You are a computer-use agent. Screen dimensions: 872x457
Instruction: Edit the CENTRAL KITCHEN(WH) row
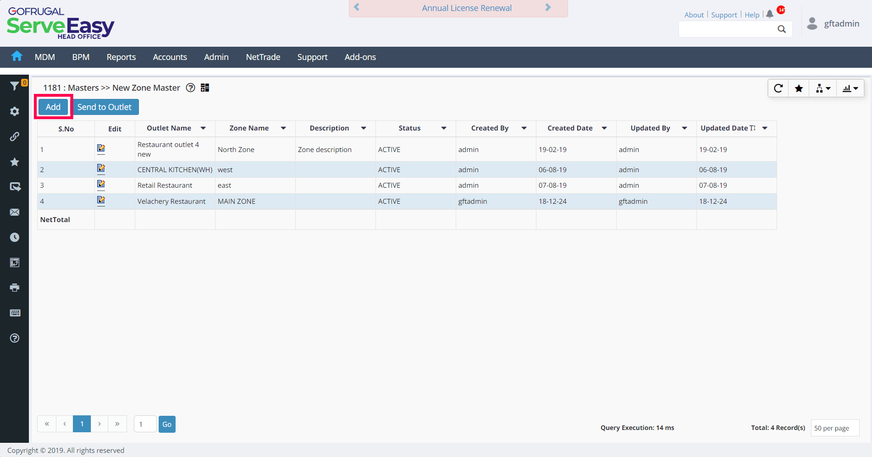(101, 169)
